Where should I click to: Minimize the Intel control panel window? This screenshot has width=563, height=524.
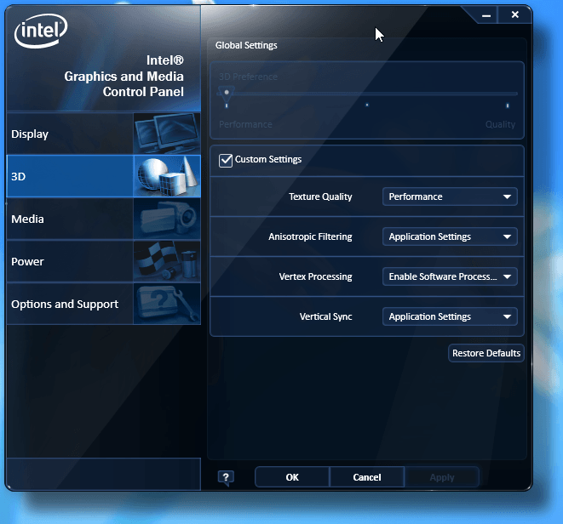pos(486,15)
